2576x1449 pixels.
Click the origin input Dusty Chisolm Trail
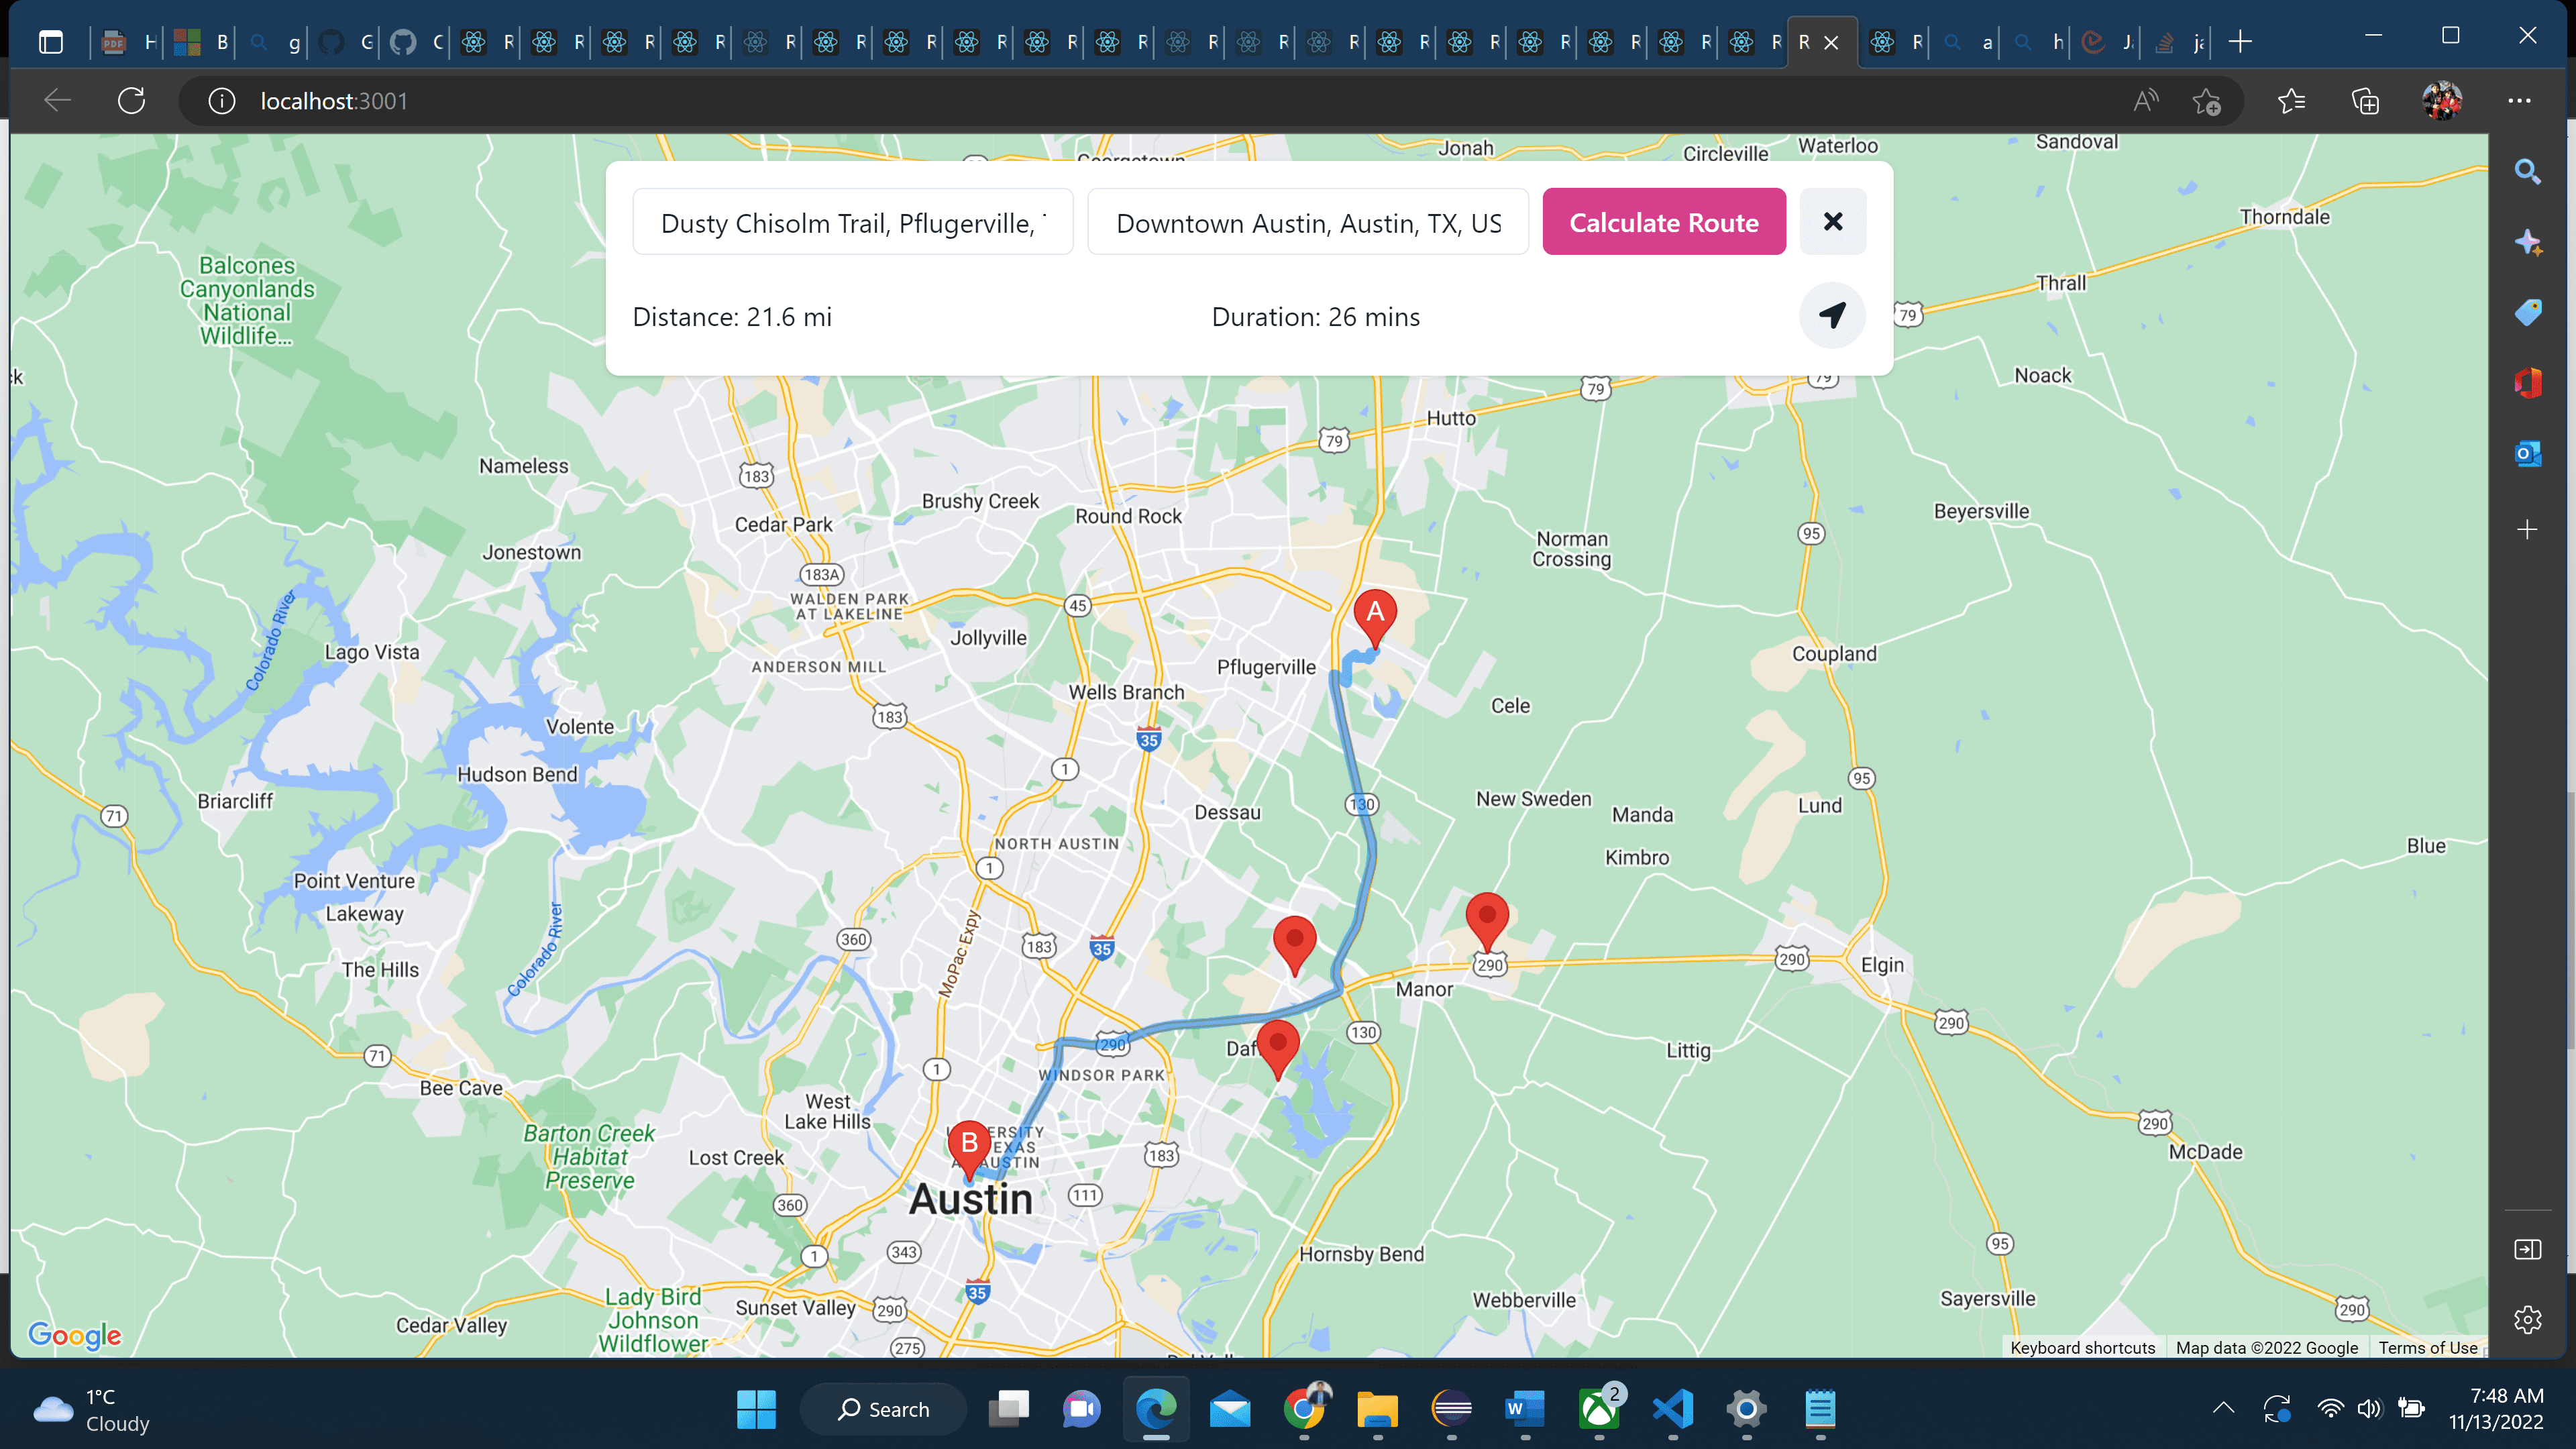click(x=852, y=222)
